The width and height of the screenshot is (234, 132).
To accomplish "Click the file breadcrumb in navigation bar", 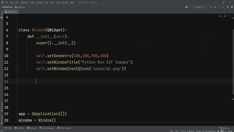I will pyautogui.click(x=20, y=7).
